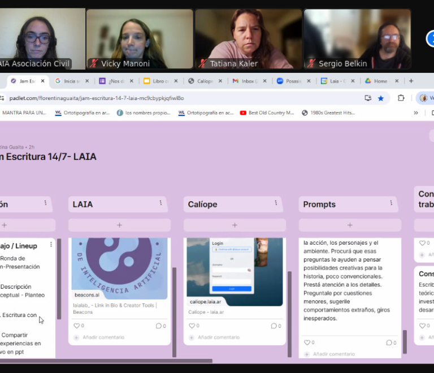
Task: Show more bookmarks with double chevron
Action: click(x=416, y=113)
